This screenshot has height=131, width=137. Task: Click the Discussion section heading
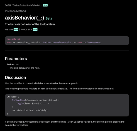16,78
